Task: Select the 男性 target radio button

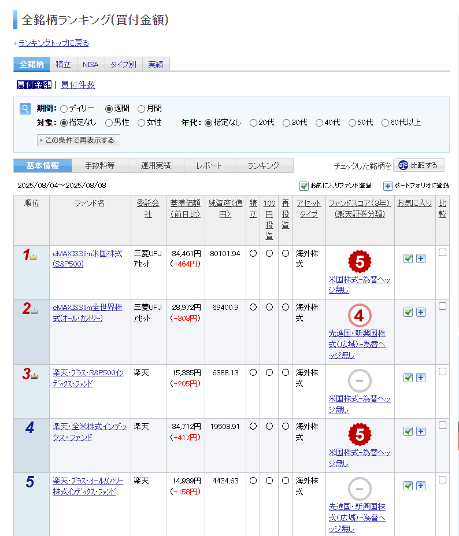Action: click(109, 123)
